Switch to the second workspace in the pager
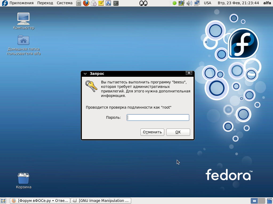The width and height of the screenshot is (273, 204). (262, 201)
